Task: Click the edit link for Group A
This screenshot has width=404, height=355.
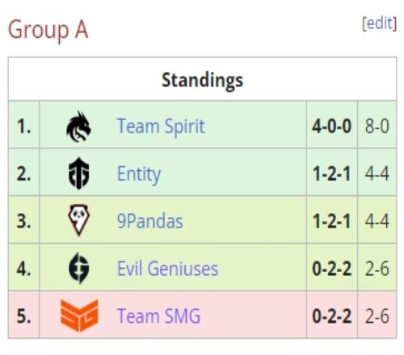Action: click(379, 23)
